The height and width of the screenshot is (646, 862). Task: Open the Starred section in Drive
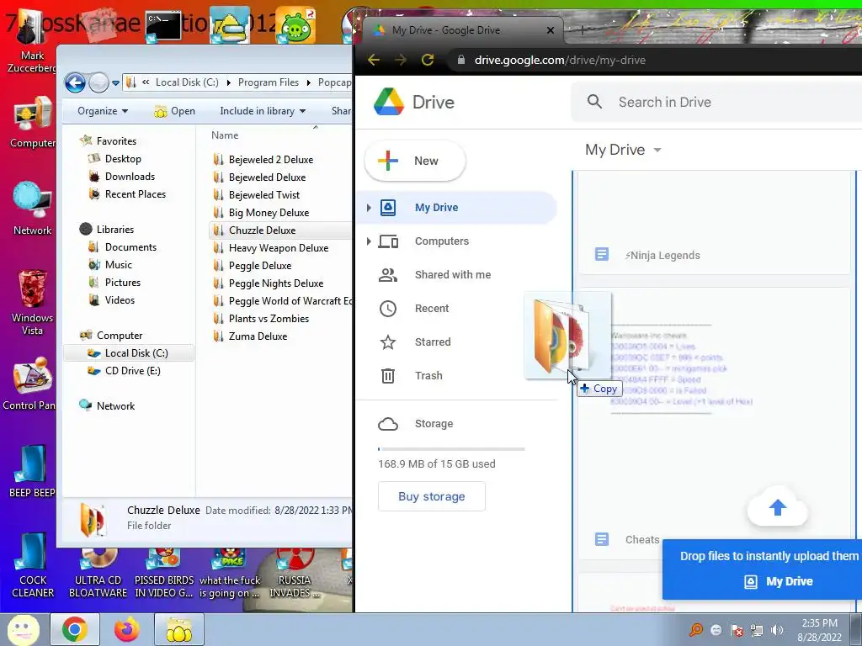point(456,342)
